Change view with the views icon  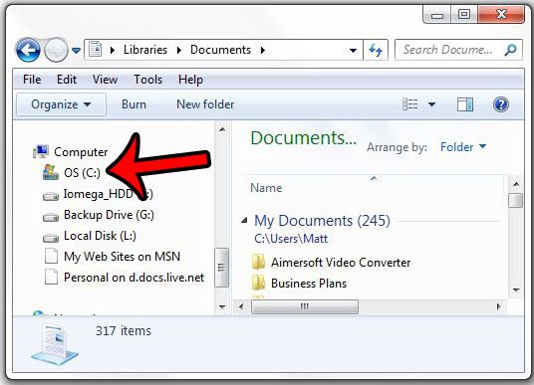[x=410, y=104]
